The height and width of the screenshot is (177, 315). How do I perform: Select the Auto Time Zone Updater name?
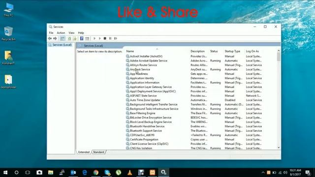145,100
